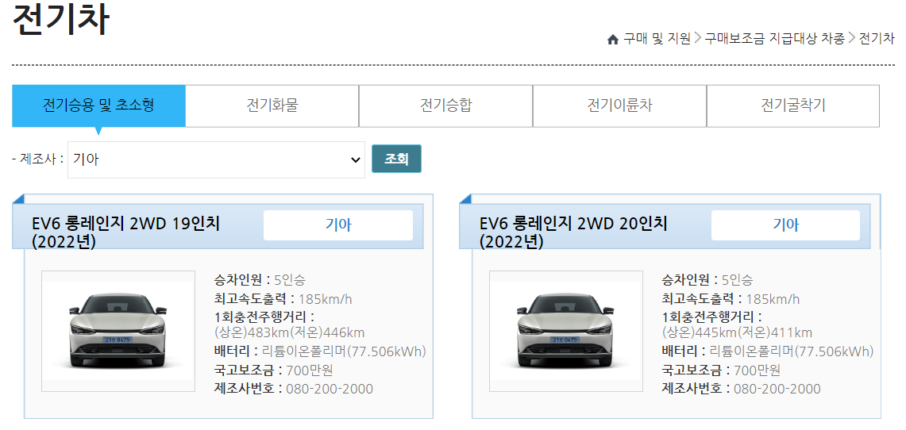The height and width of the screenshot is (430, 906).
Task: Click the 전기차 page heading
Action: click(60, 19)
